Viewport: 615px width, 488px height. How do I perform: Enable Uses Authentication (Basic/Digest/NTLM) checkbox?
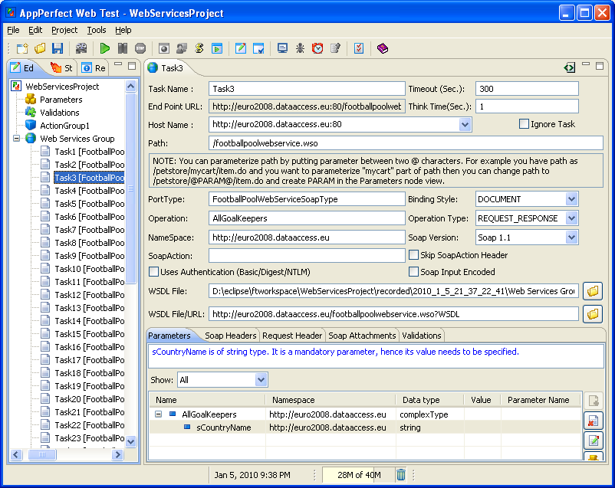153,272
